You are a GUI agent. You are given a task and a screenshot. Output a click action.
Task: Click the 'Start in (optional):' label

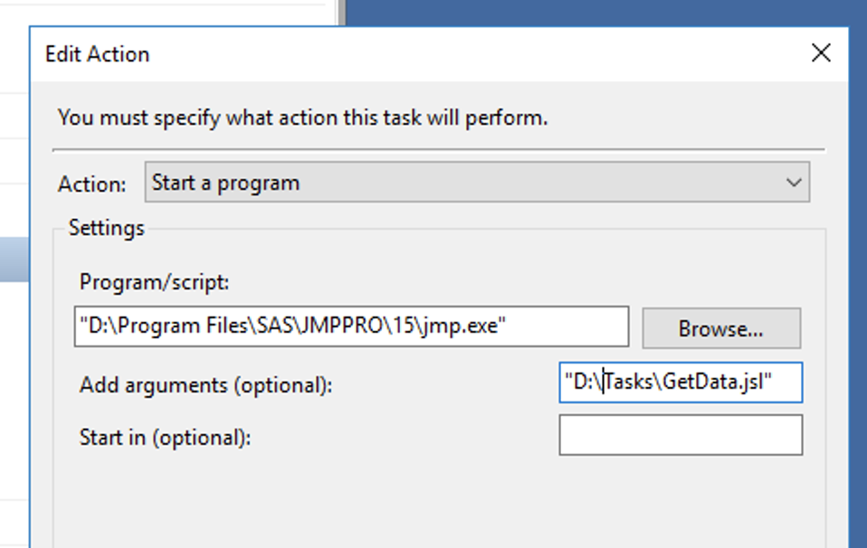pyautogui.click(x=165, y=438)
